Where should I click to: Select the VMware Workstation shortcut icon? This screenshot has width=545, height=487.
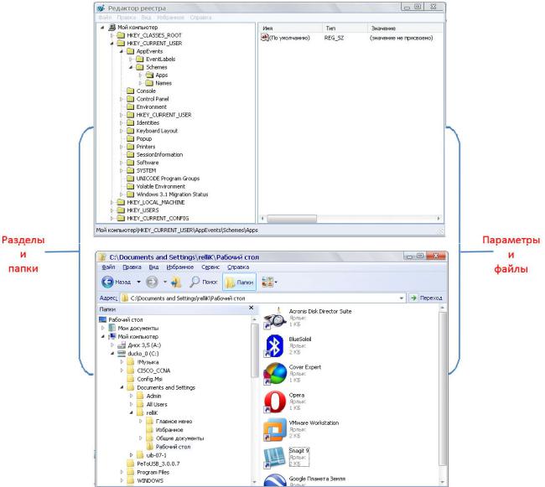(274, 429)
